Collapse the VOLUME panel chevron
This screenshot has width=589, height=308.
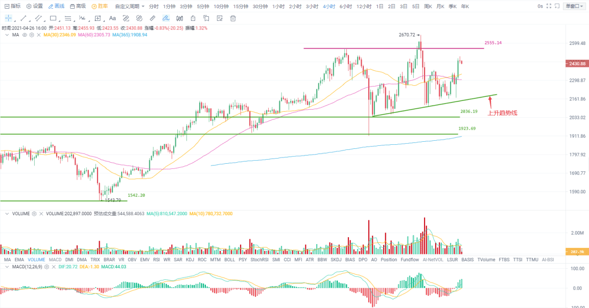pyautogui.click(x=7, y=214)
